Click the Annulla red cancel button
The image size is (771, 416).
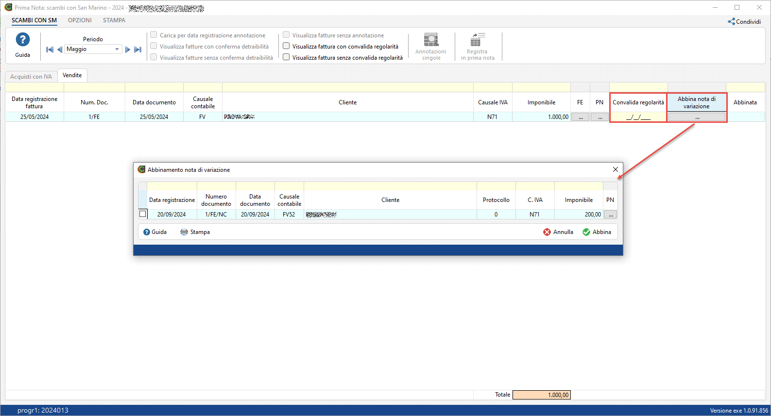(x=558, y=232)
